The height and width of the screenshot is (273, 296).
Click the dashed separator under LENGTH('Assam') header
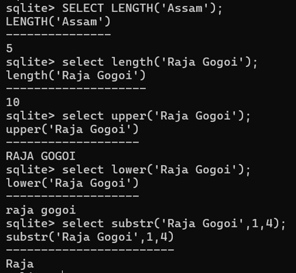(x=58, y=34)
